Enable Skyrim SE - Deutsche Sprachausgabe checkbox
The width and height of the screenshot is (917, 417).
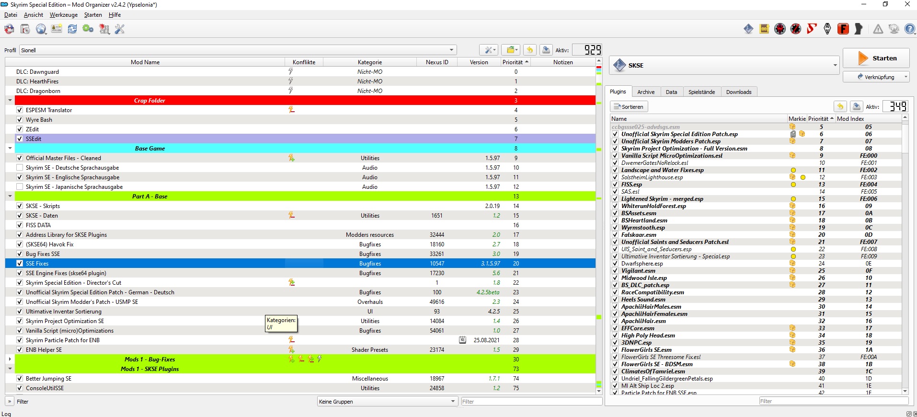(x=20, y=168)
